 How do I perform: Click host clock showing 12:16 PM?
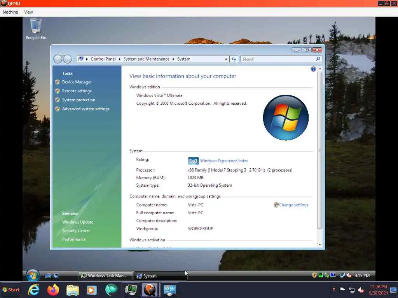tap(378, 290)
